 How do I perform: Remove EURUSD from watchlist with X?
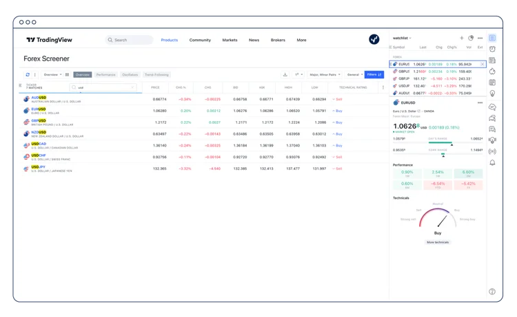point(482,64)
